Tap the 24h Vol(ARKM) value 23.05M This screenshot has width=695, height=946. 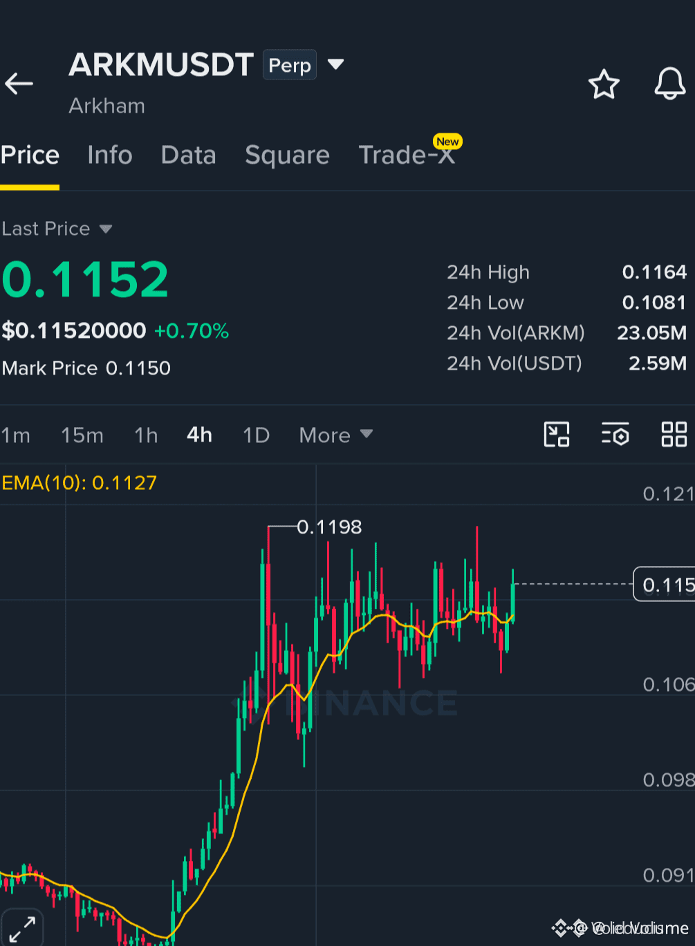click(652, 333)
